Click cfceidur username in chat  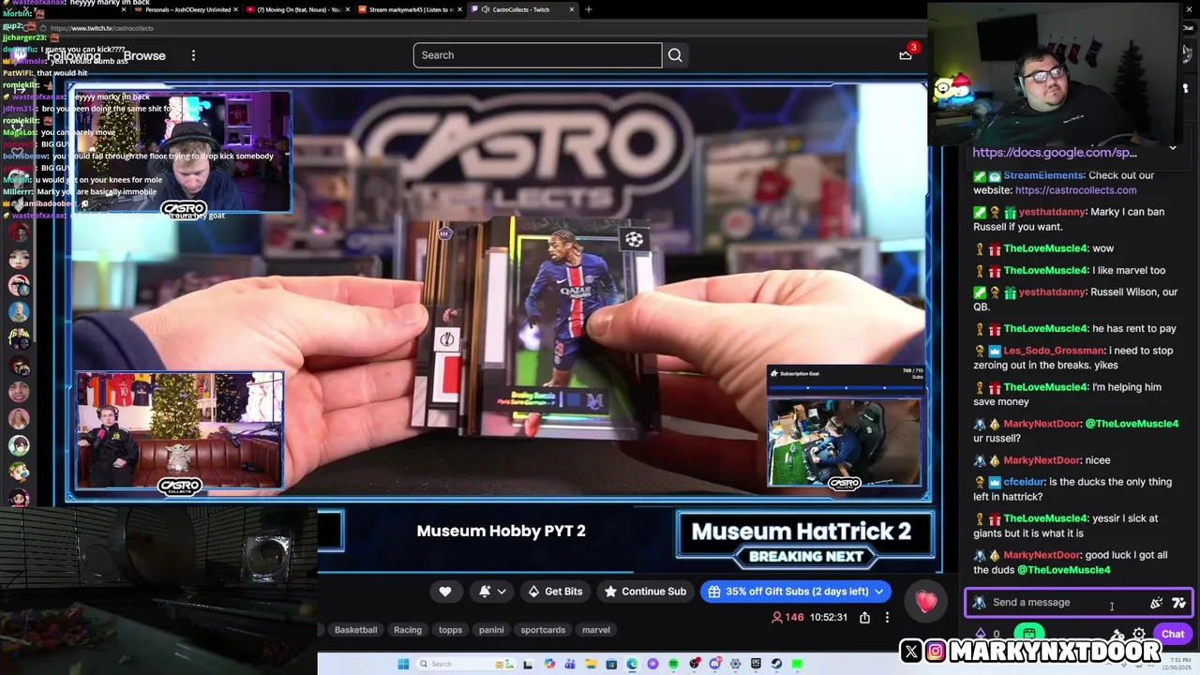point(1023,482)
